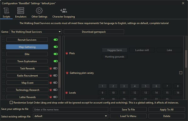Grab drag handle of Town Exploration row

[x=3, y=61]
